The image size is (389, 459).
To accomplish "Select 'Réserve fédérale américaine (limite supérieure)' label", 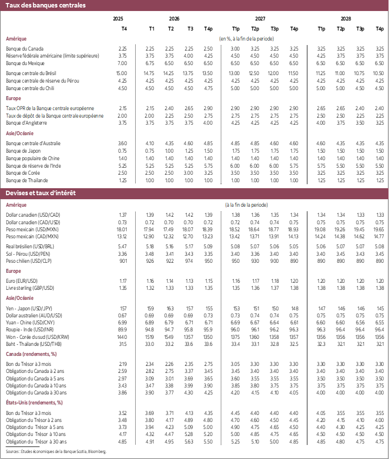I will (53, 56).
